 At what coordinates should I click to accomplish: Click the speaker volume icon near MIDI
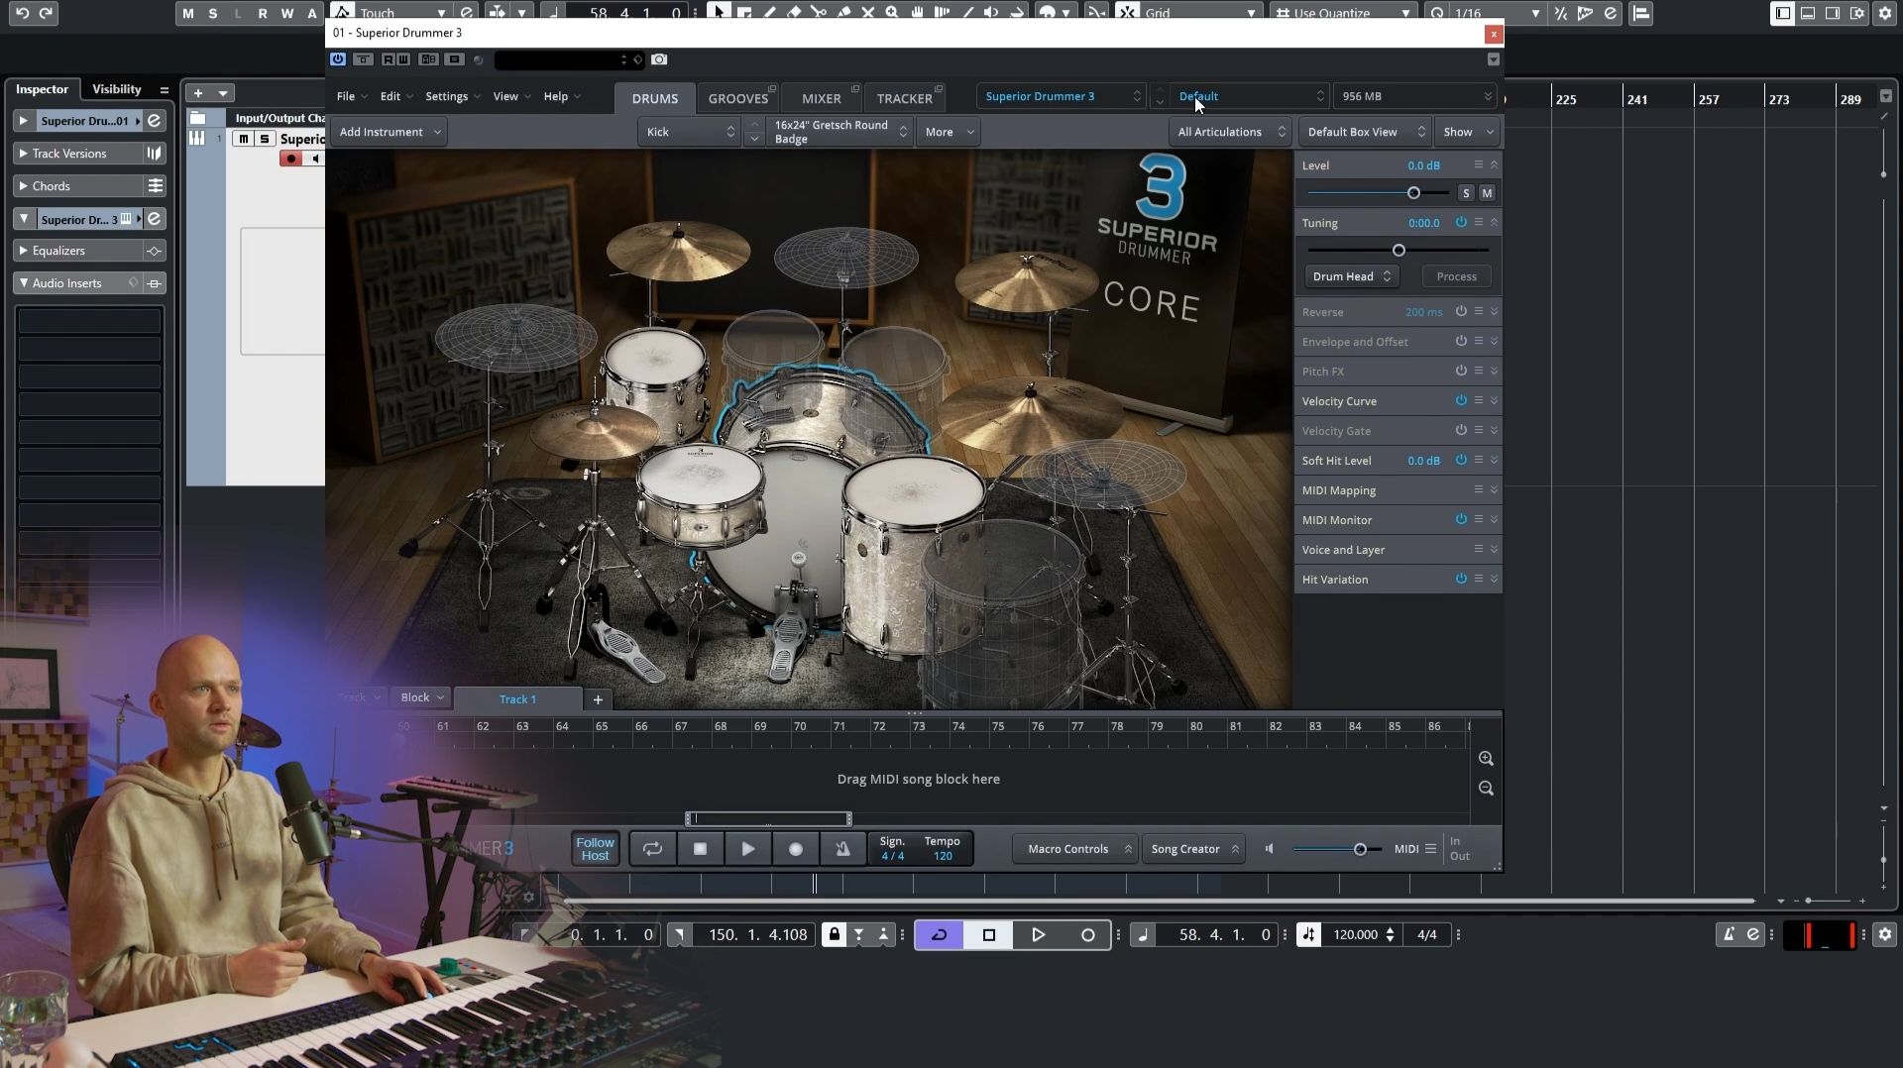pos(1270,849)
